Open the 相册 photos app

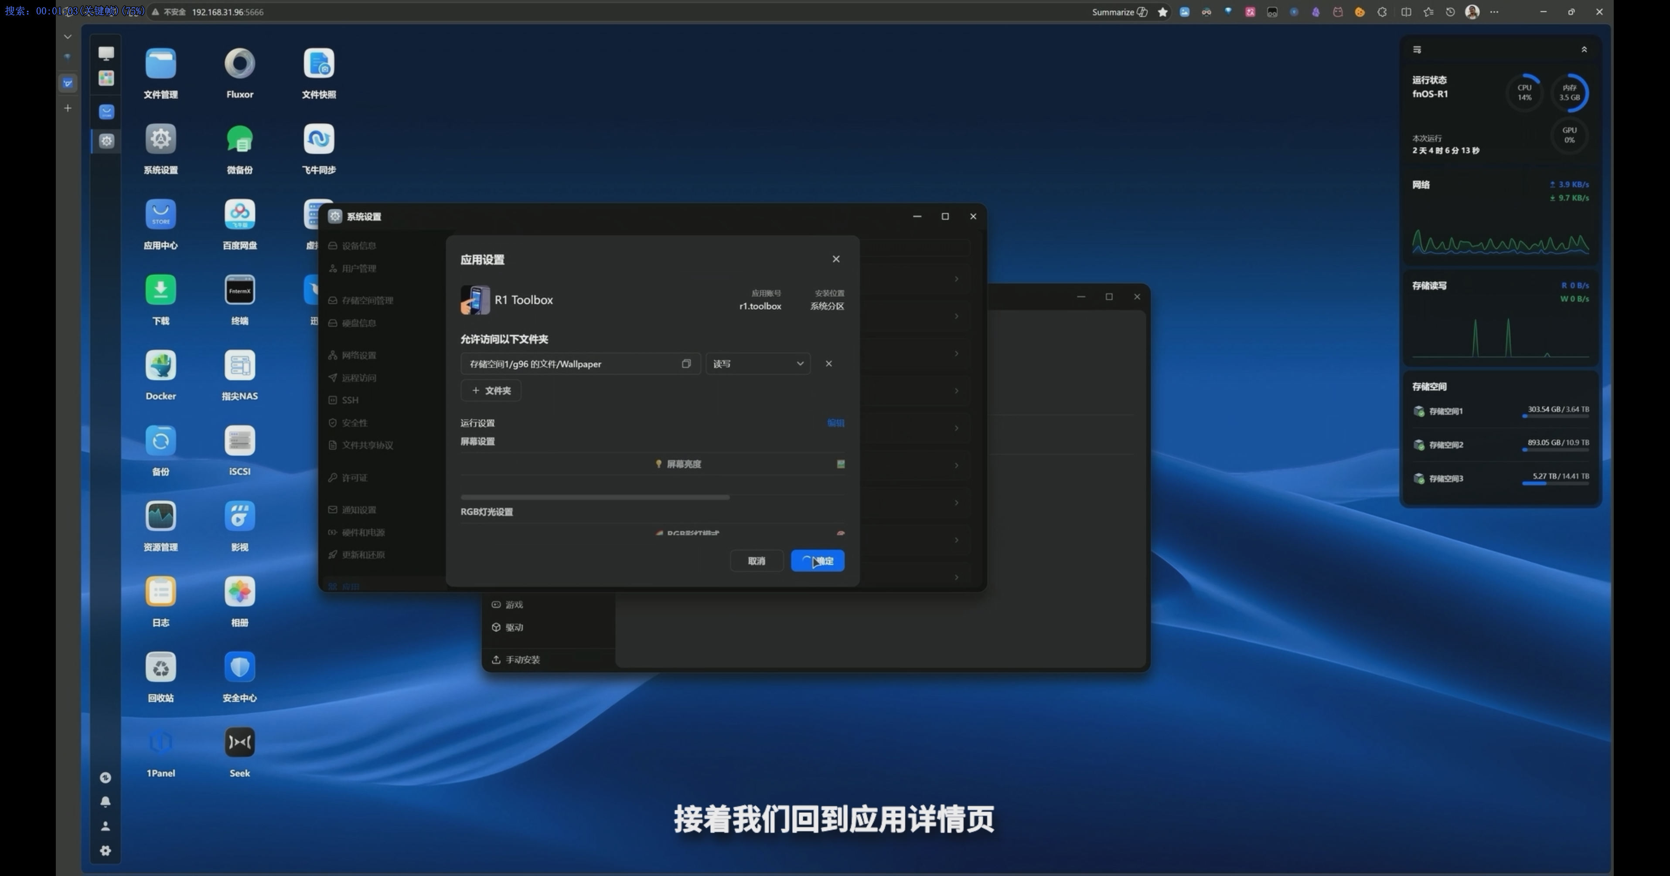[239, 591]
